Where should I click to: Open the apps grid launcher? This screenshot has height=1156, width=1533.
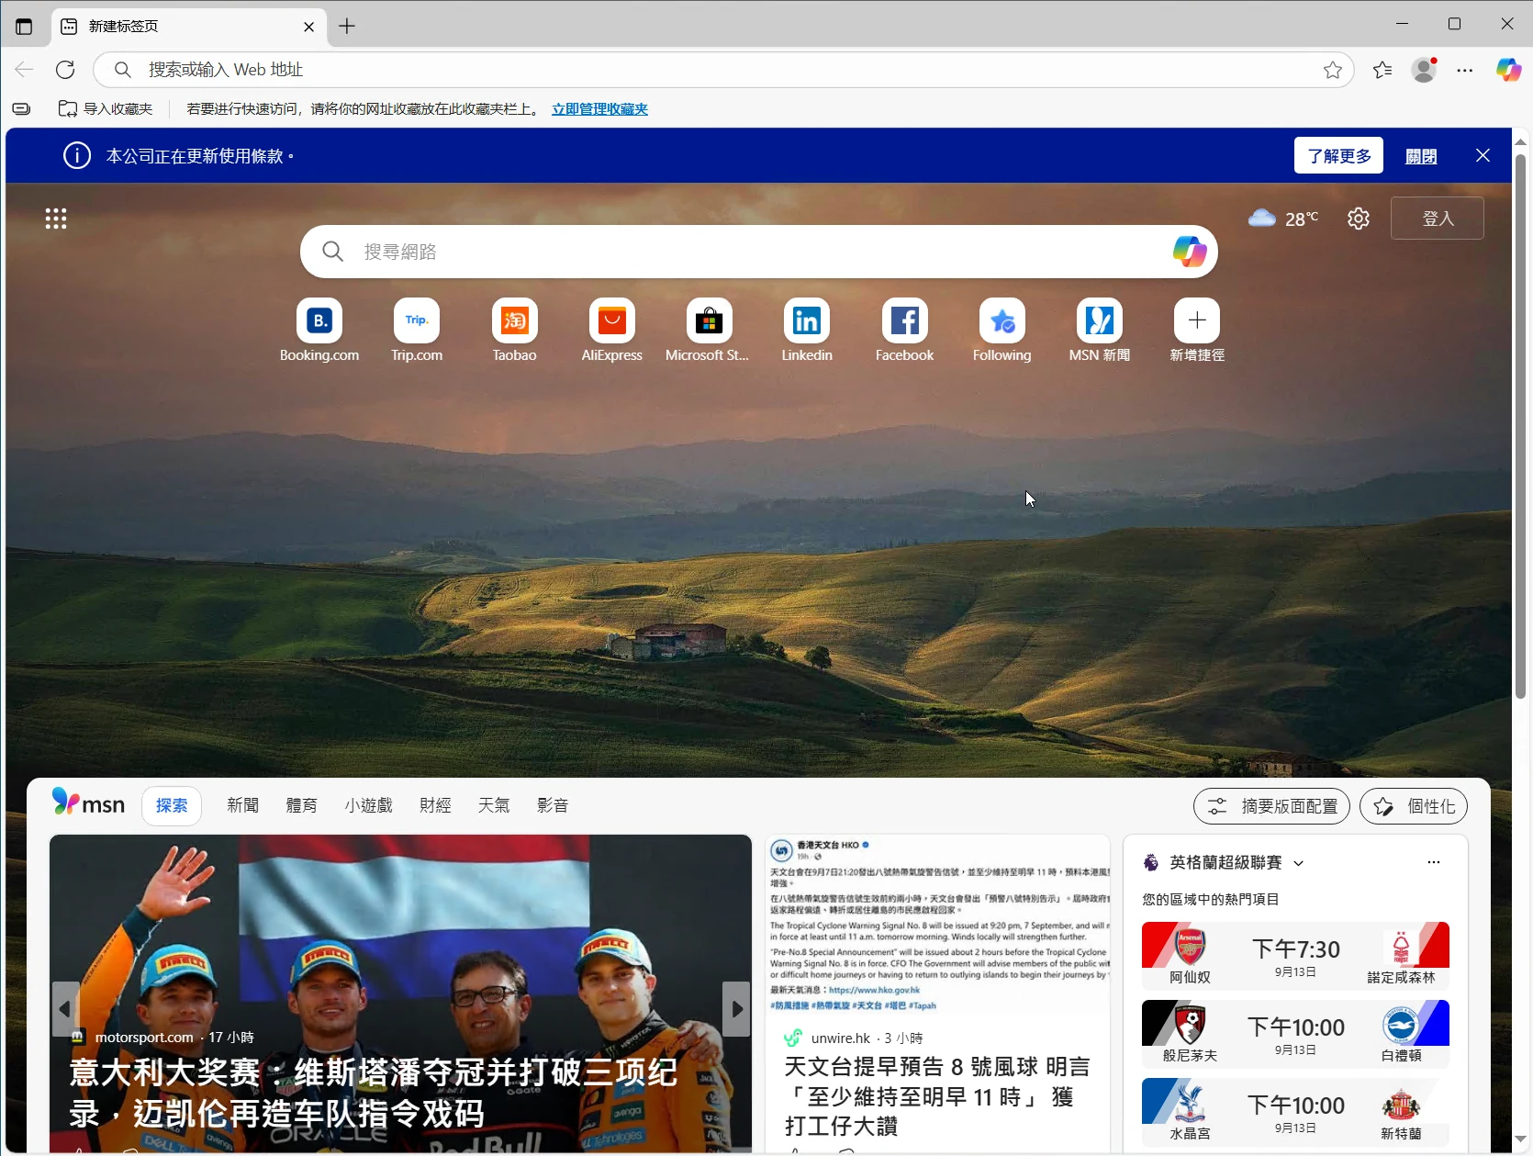tap(56, 219)
